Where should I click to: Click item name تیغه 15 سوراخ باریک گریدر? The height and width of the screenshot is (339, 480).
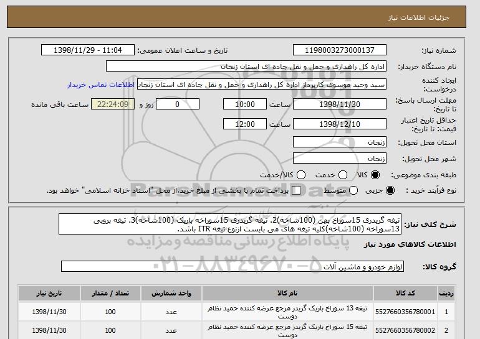287,330
